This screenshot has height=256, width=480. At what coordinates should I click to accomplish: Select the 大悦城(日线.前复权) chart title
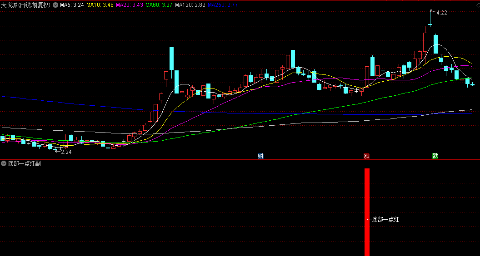pos(26,5)
